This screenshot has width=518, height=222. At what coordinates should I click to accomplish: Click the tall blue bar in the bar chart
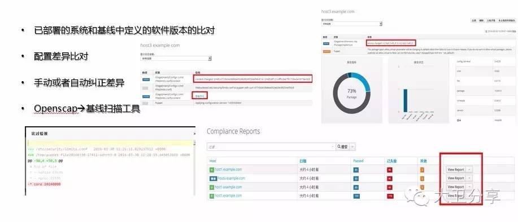click(x=405, y=100)
